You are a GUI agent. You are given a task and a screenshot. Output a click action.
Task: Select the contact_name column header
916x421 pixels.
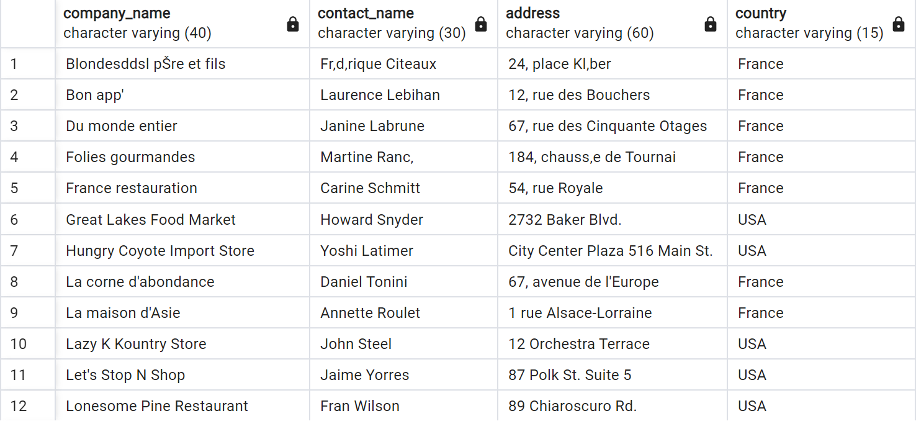pyautogui.click(x=403, y=24)
